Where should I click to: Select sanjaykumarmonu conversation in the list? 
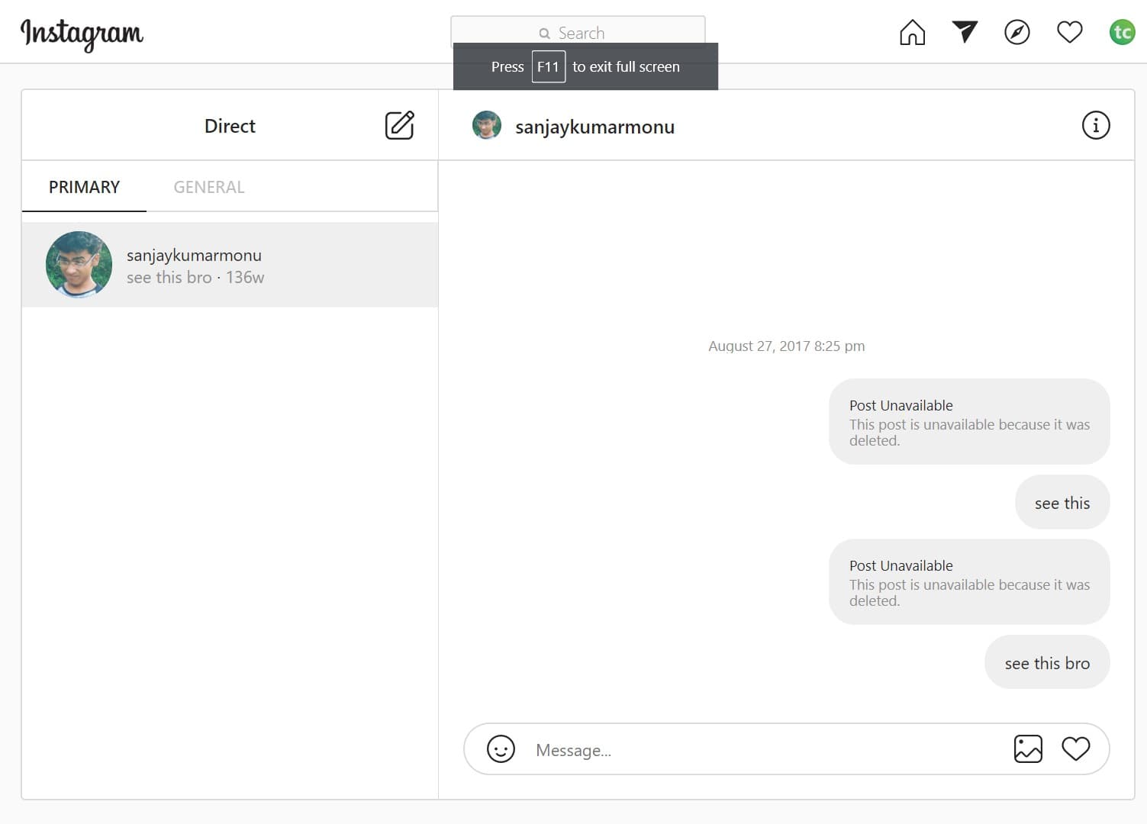click(230, 265)
